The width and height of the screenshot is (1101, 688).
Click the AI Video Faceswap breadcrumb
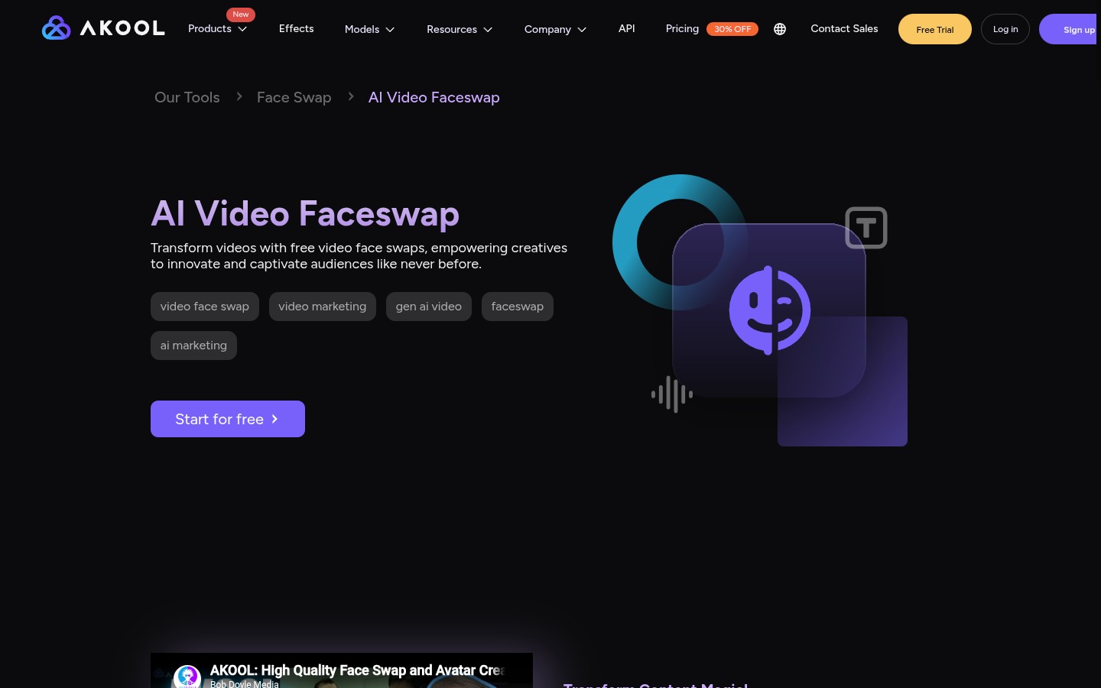434,97
